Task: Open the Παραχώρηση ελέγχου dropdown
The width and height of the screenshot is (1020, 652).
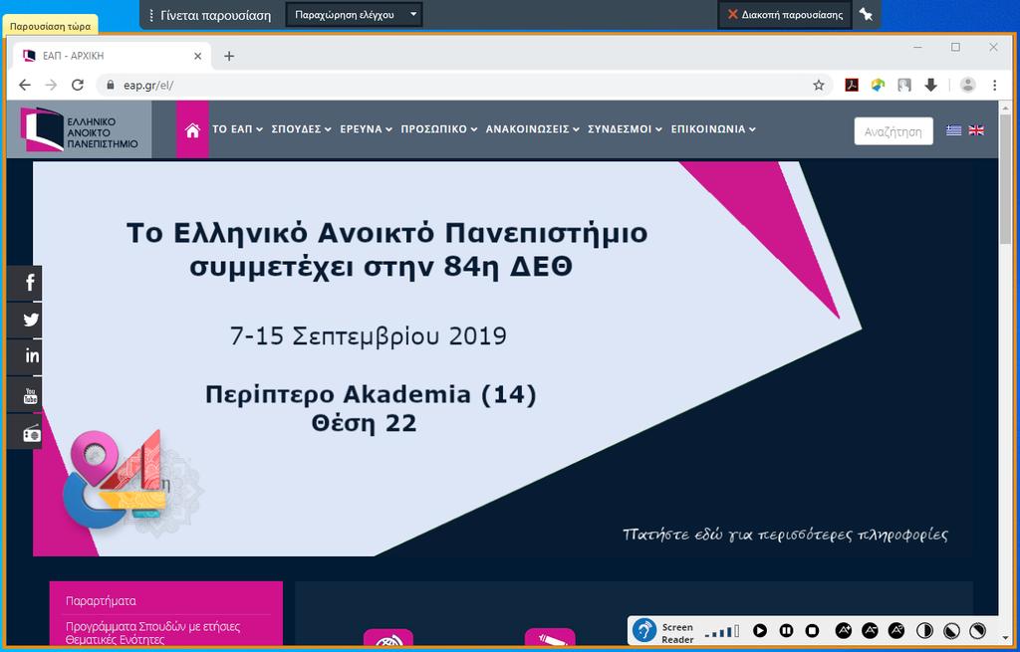Action: click(x=354, y=14)
